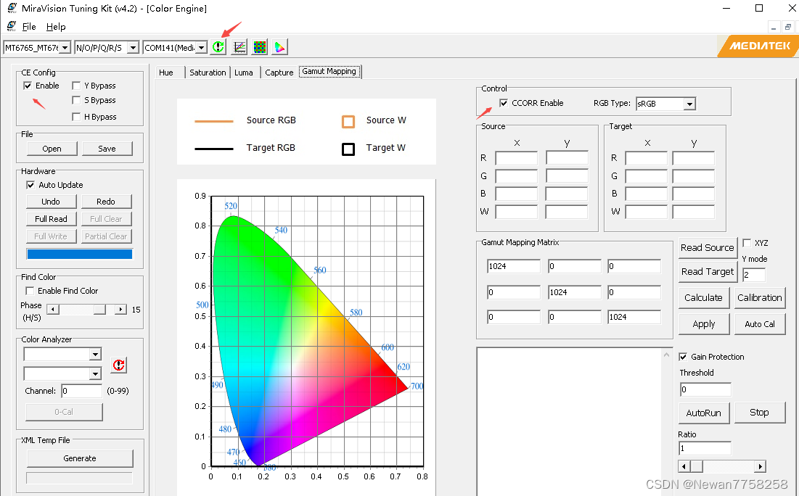Select the Gamut Mapping tab
Screen dimensions: 799x496
coord(329,71)
